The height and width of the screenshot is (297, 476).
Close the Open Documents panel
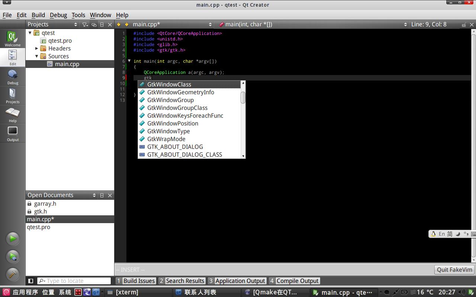point(110,195)
